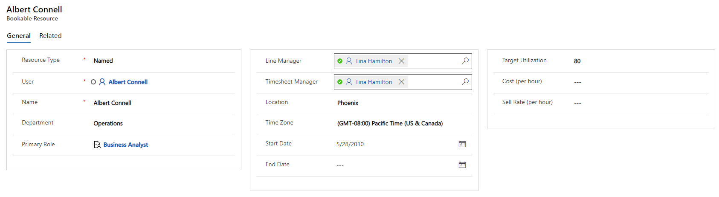Open the End Date calendar picker

click(462, 165)
